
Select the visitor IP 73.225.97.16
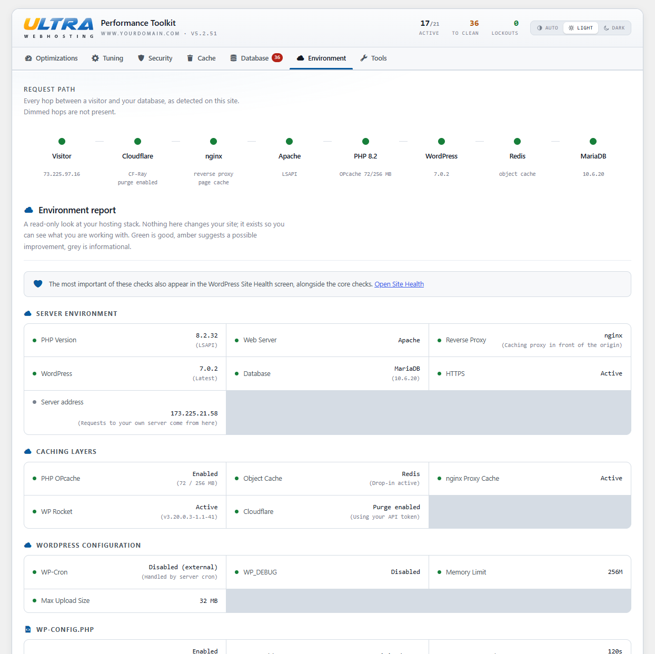click(62, 174)
